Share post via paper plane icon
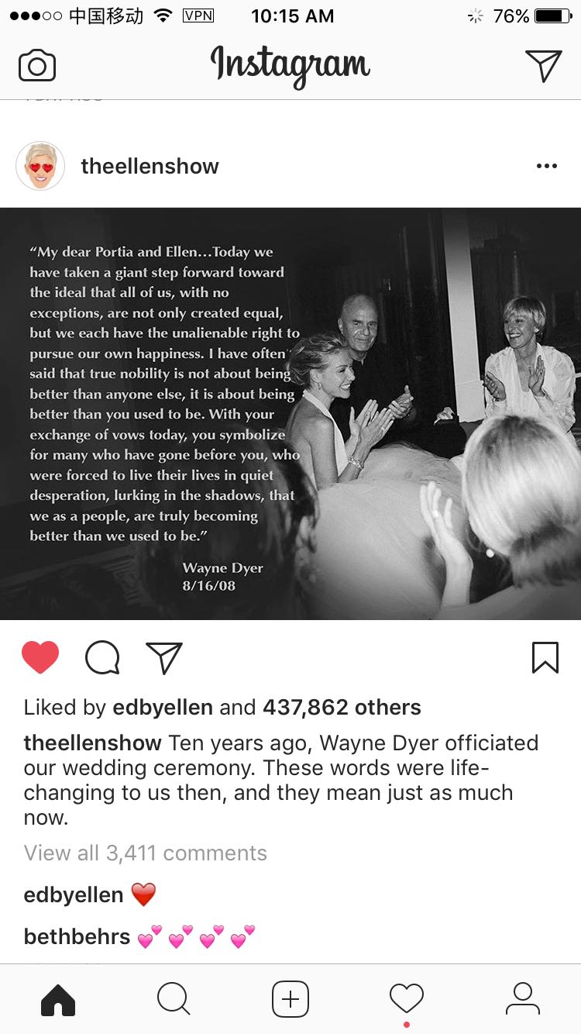This screenshot has width=581, height=1034. click(x=164, y=658)
